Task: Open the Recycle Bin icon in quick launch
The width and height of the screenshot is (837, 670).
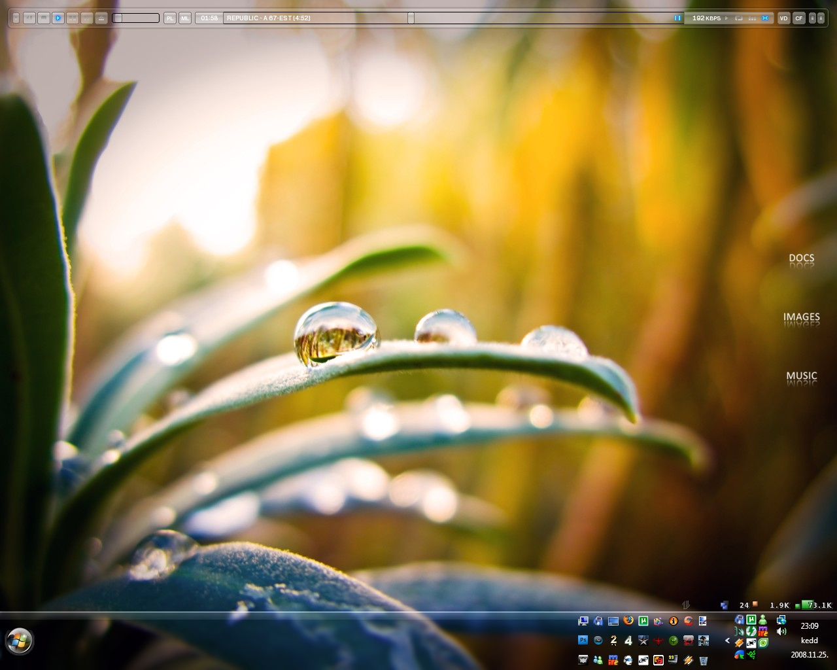Action: tap(704, 660)
